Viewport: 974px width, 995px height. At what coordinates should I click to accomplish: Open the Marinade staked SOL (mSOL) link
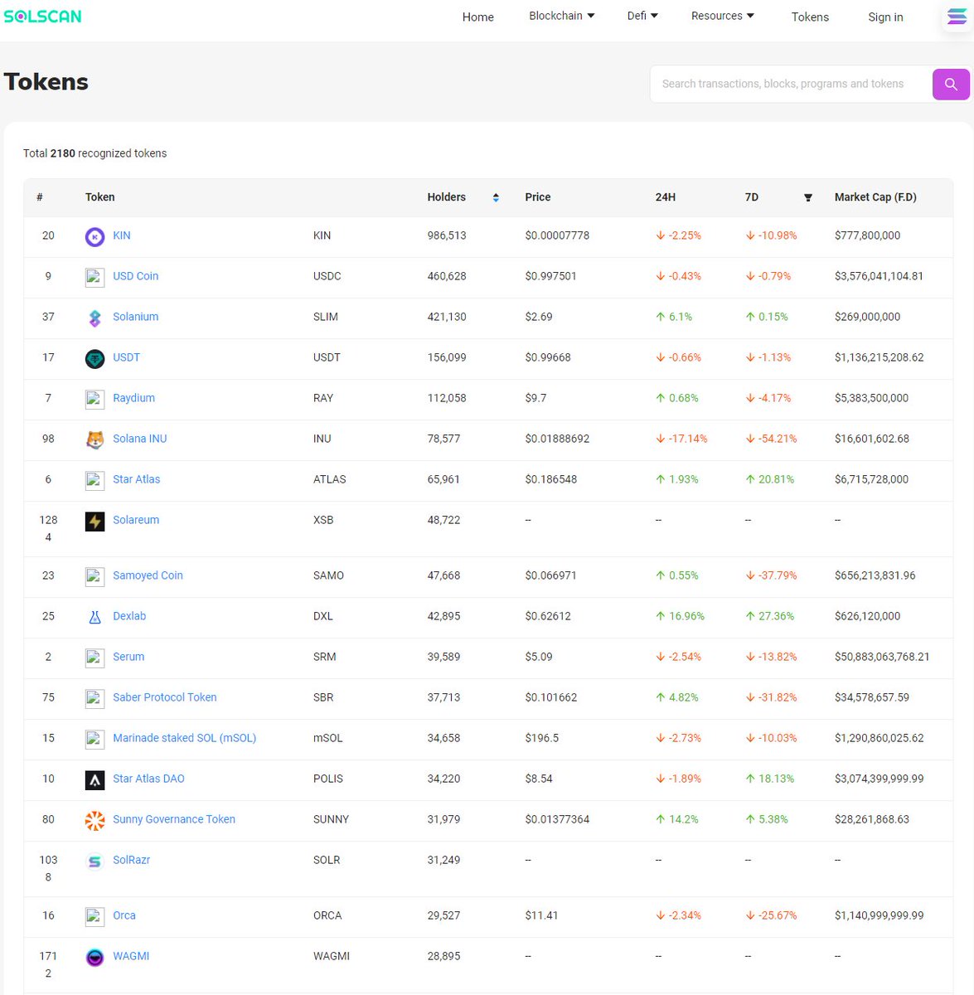[x=184, y=738]
